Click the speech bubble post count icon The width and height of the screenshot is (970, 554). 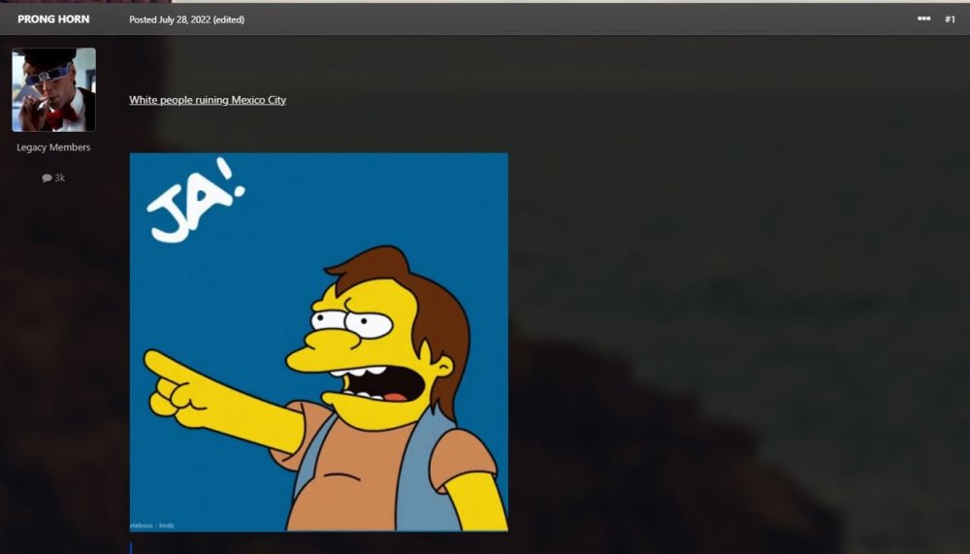(x=47, y=179)
